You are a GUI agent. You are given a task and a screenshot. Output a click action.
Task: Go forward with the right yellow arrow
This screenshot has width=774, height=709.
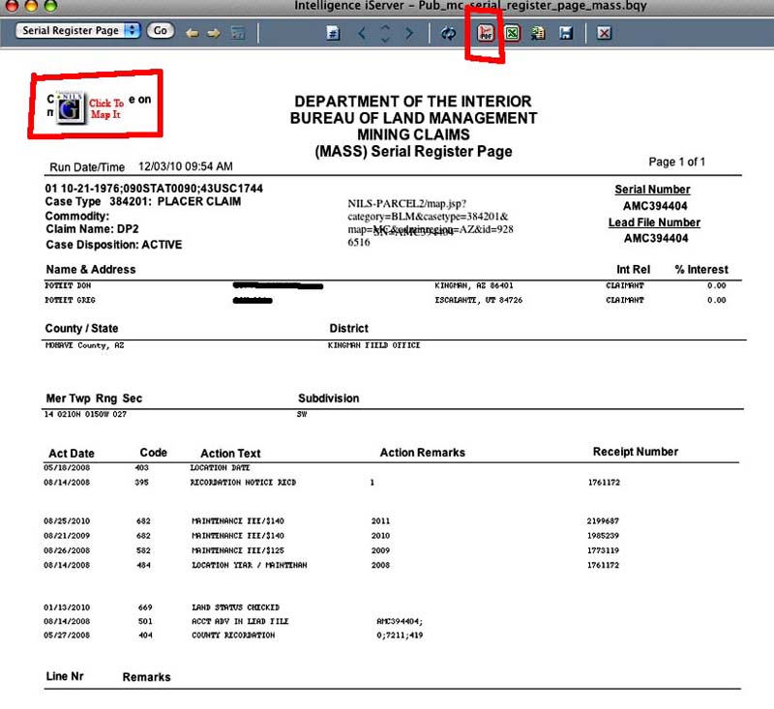click(x=214, y=34)
